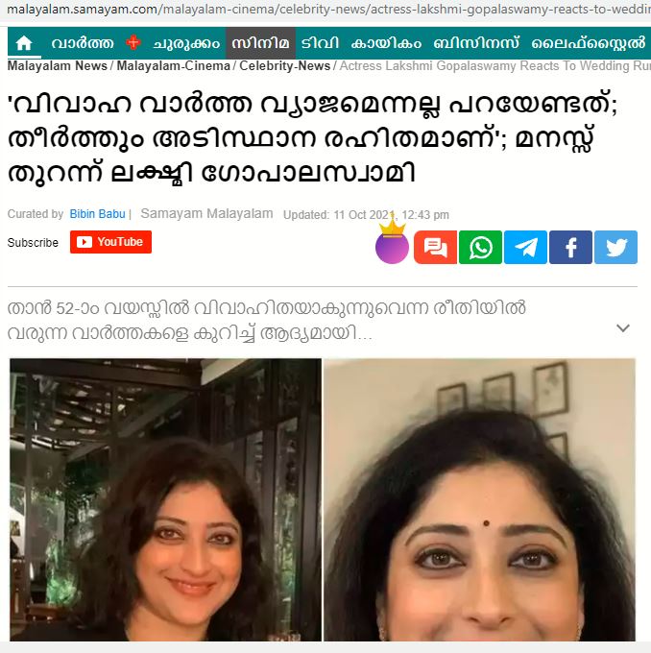Share article on Facebook
This screenshot has width=651, height=653.
click(570, 248)
